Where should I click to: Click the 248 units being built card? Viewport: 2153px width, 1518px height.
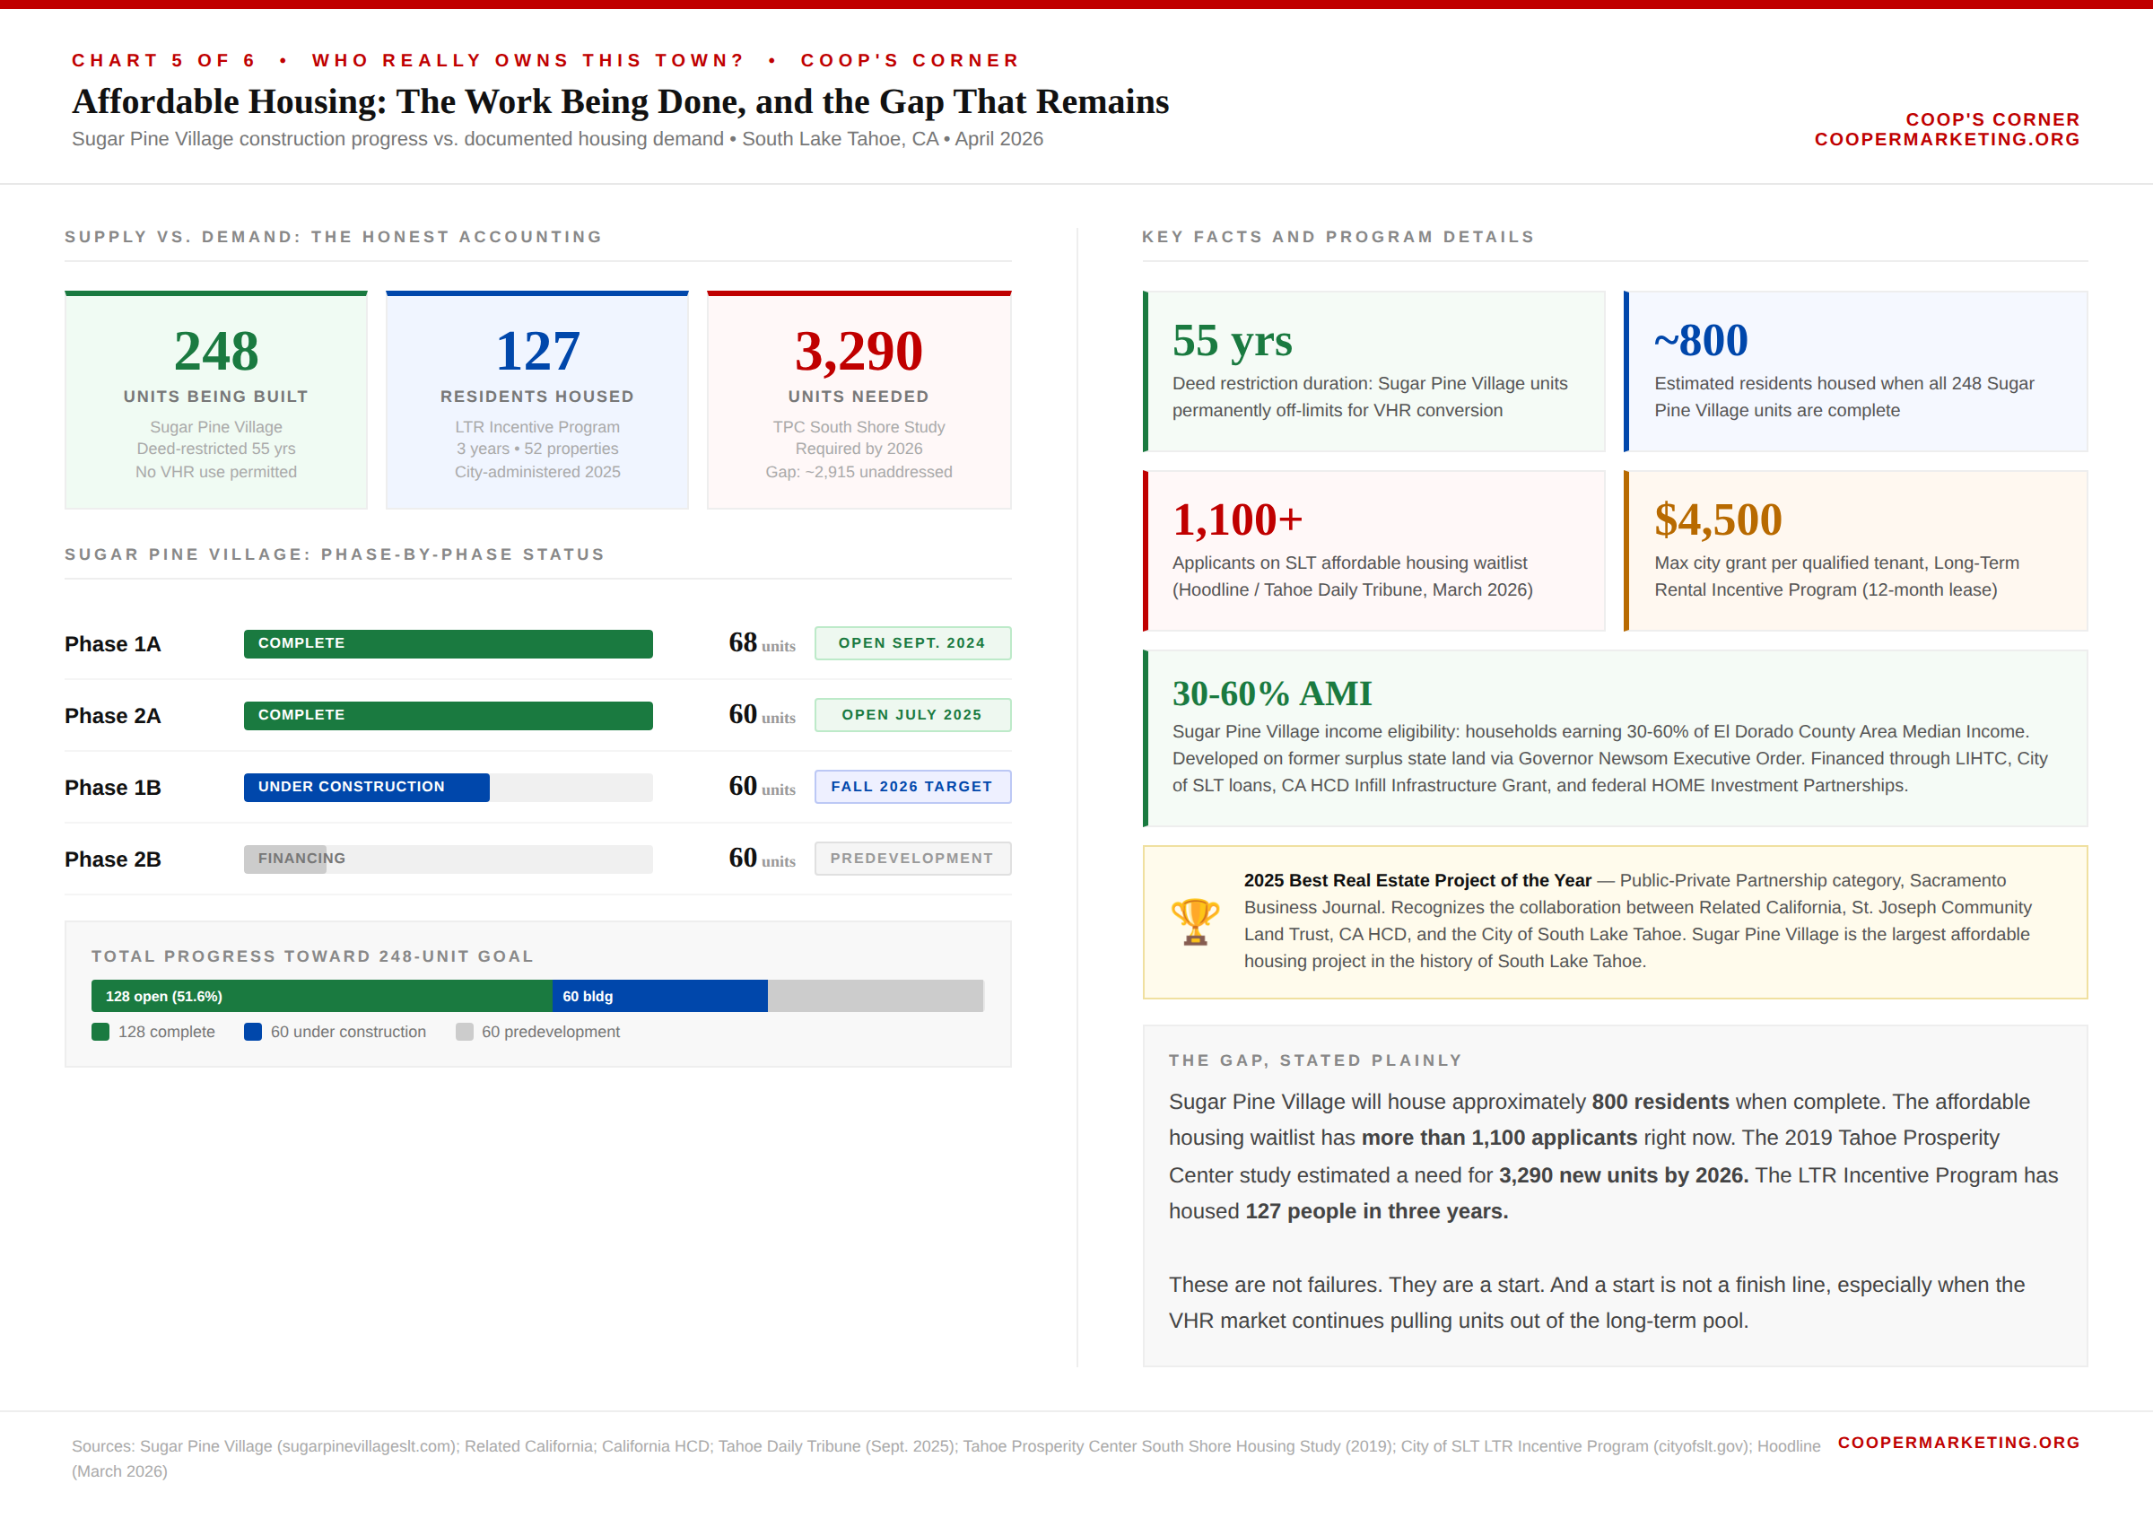pyautogui.click(x=215, y=400)
